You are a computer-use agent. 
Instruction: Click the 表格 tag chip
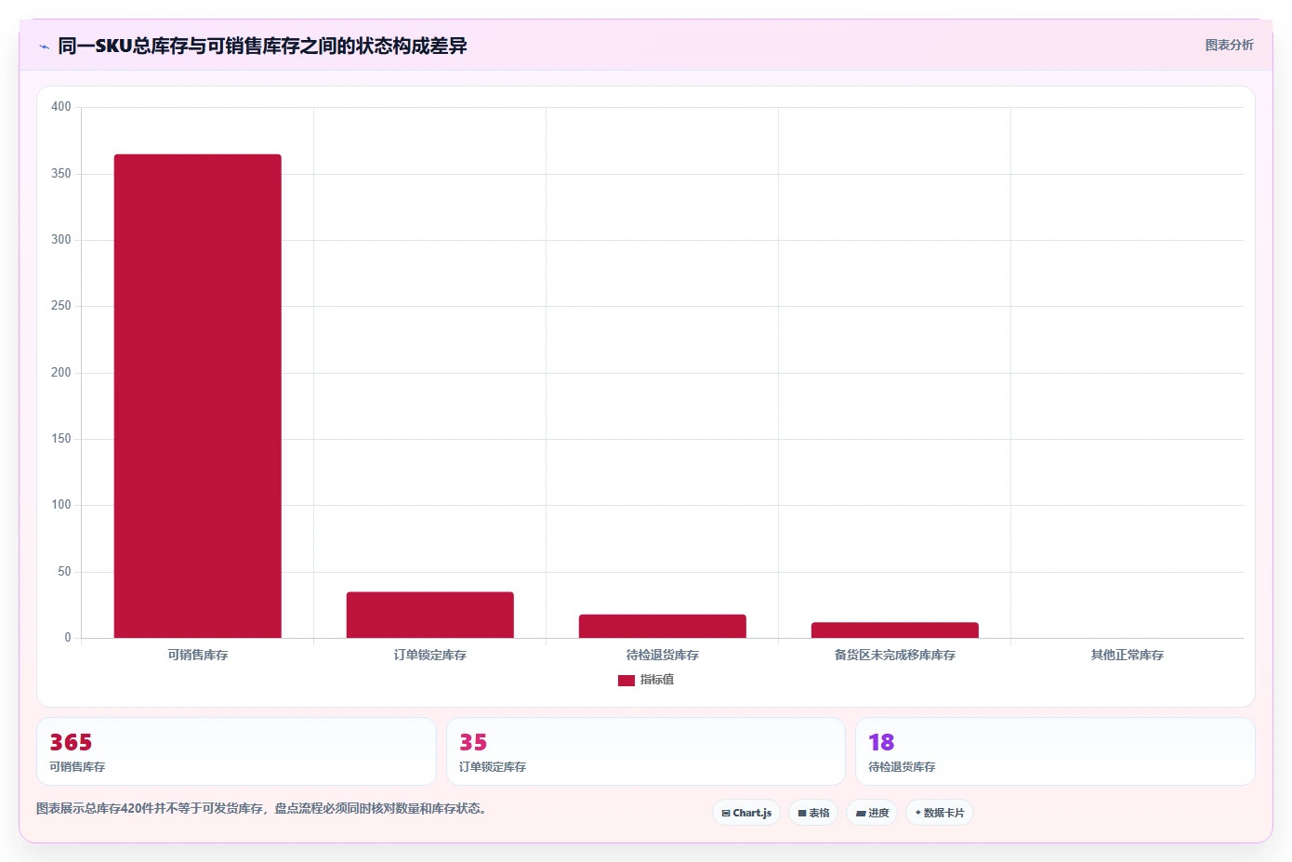tap(813, 813)
